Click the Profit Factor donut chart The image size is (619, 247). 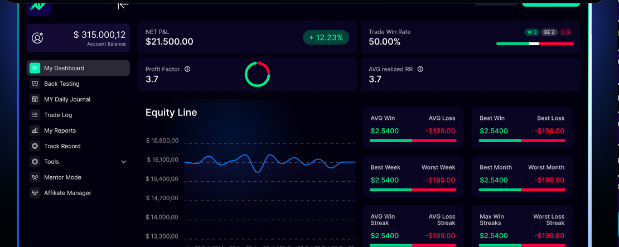pyautogui.click(x=257, y=74)
